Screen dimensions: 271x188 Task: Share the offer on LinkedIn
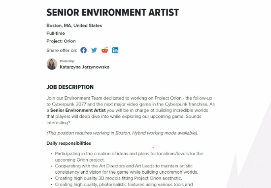point(115,50)
